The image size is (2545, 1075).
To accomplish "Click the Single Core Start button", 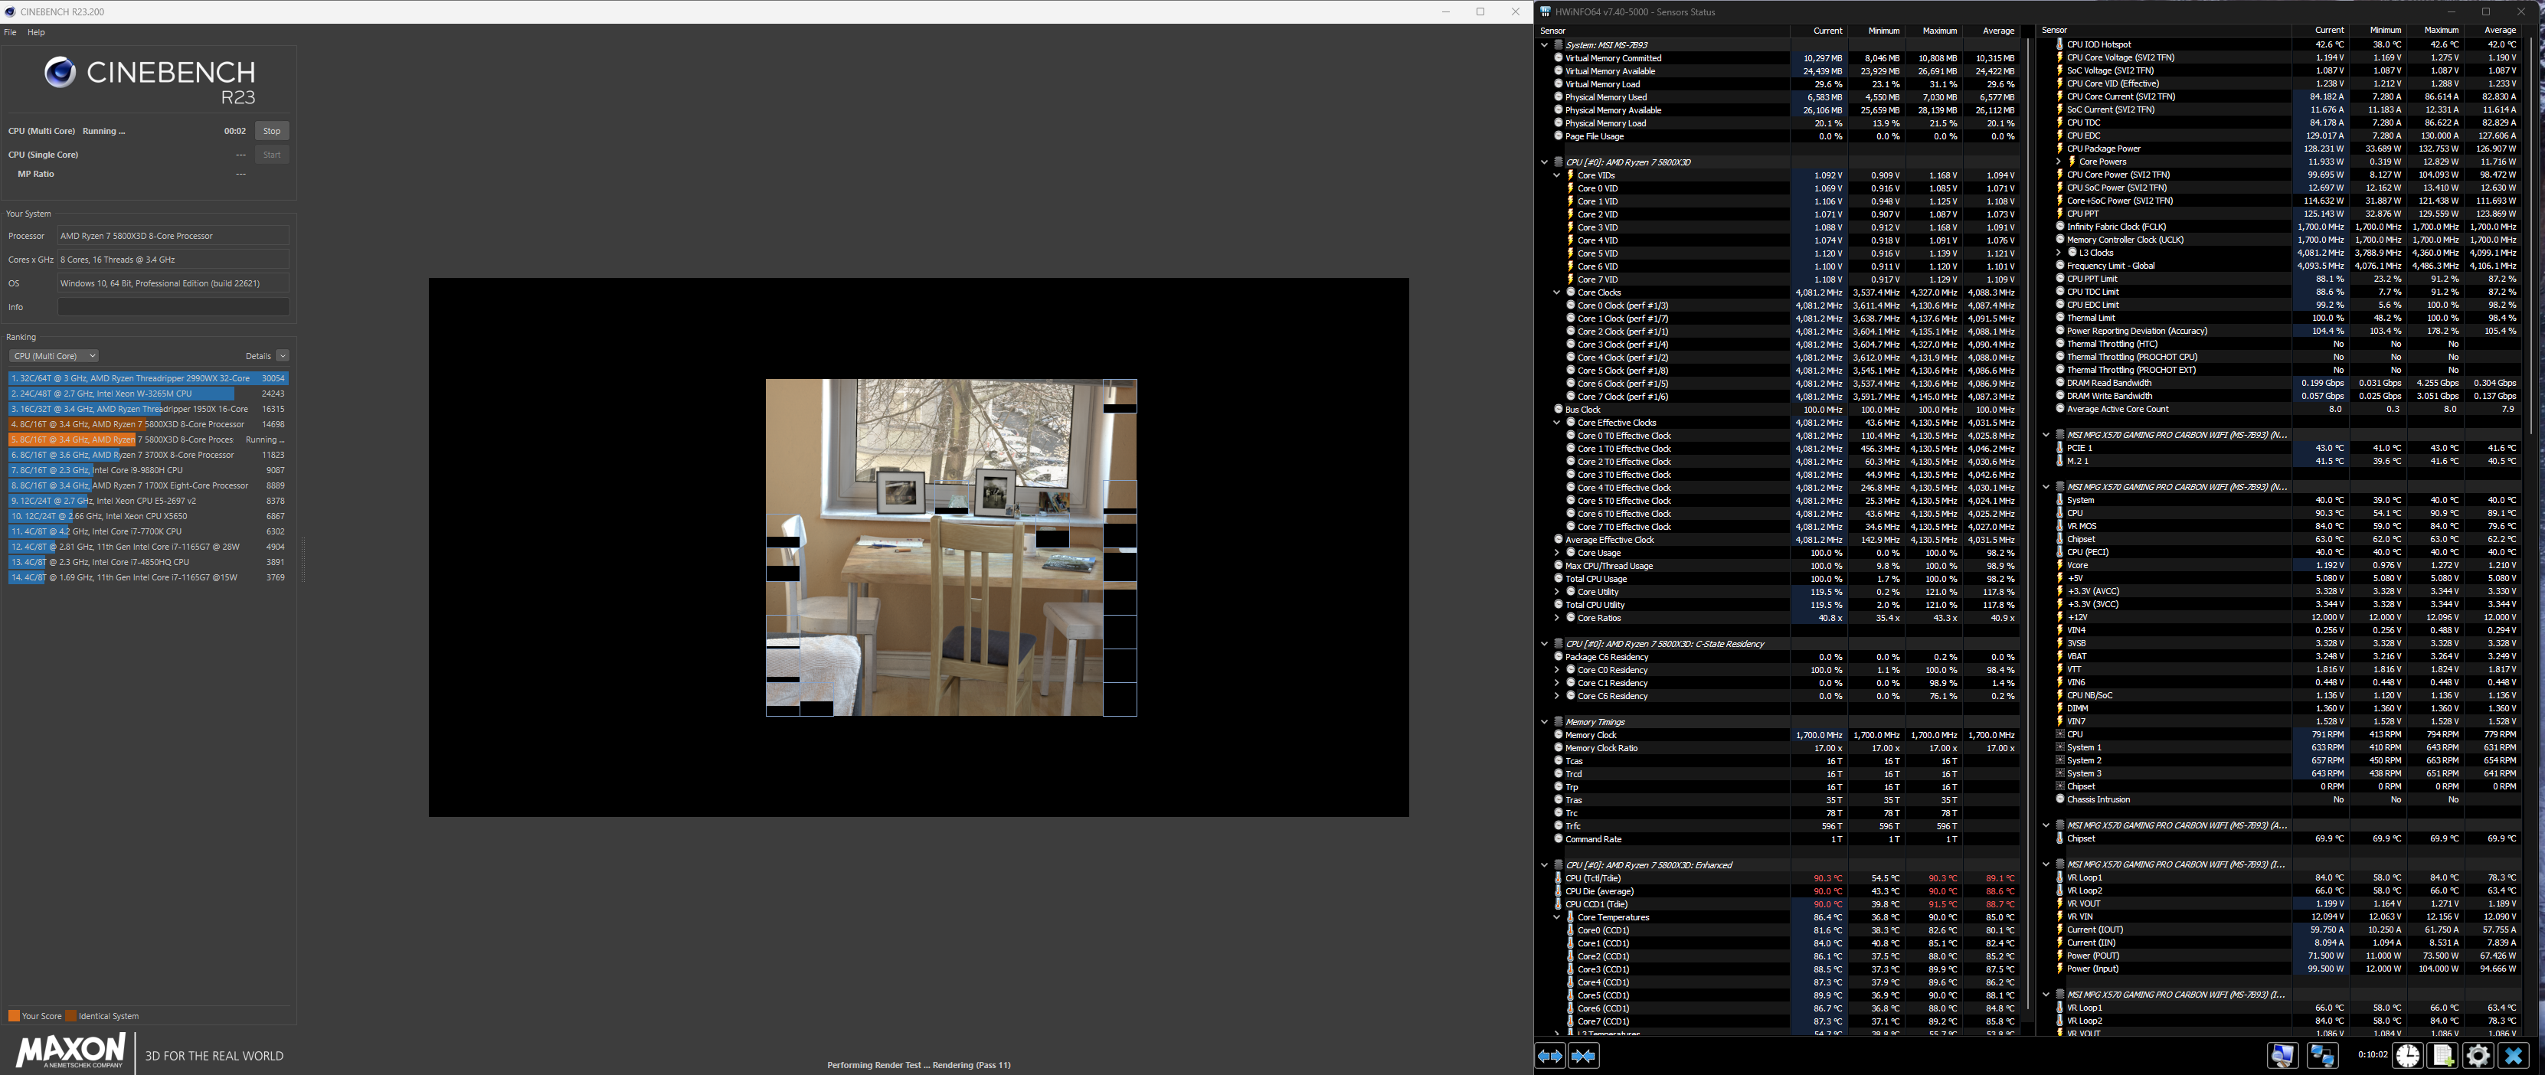I will [x=272, y=155].
